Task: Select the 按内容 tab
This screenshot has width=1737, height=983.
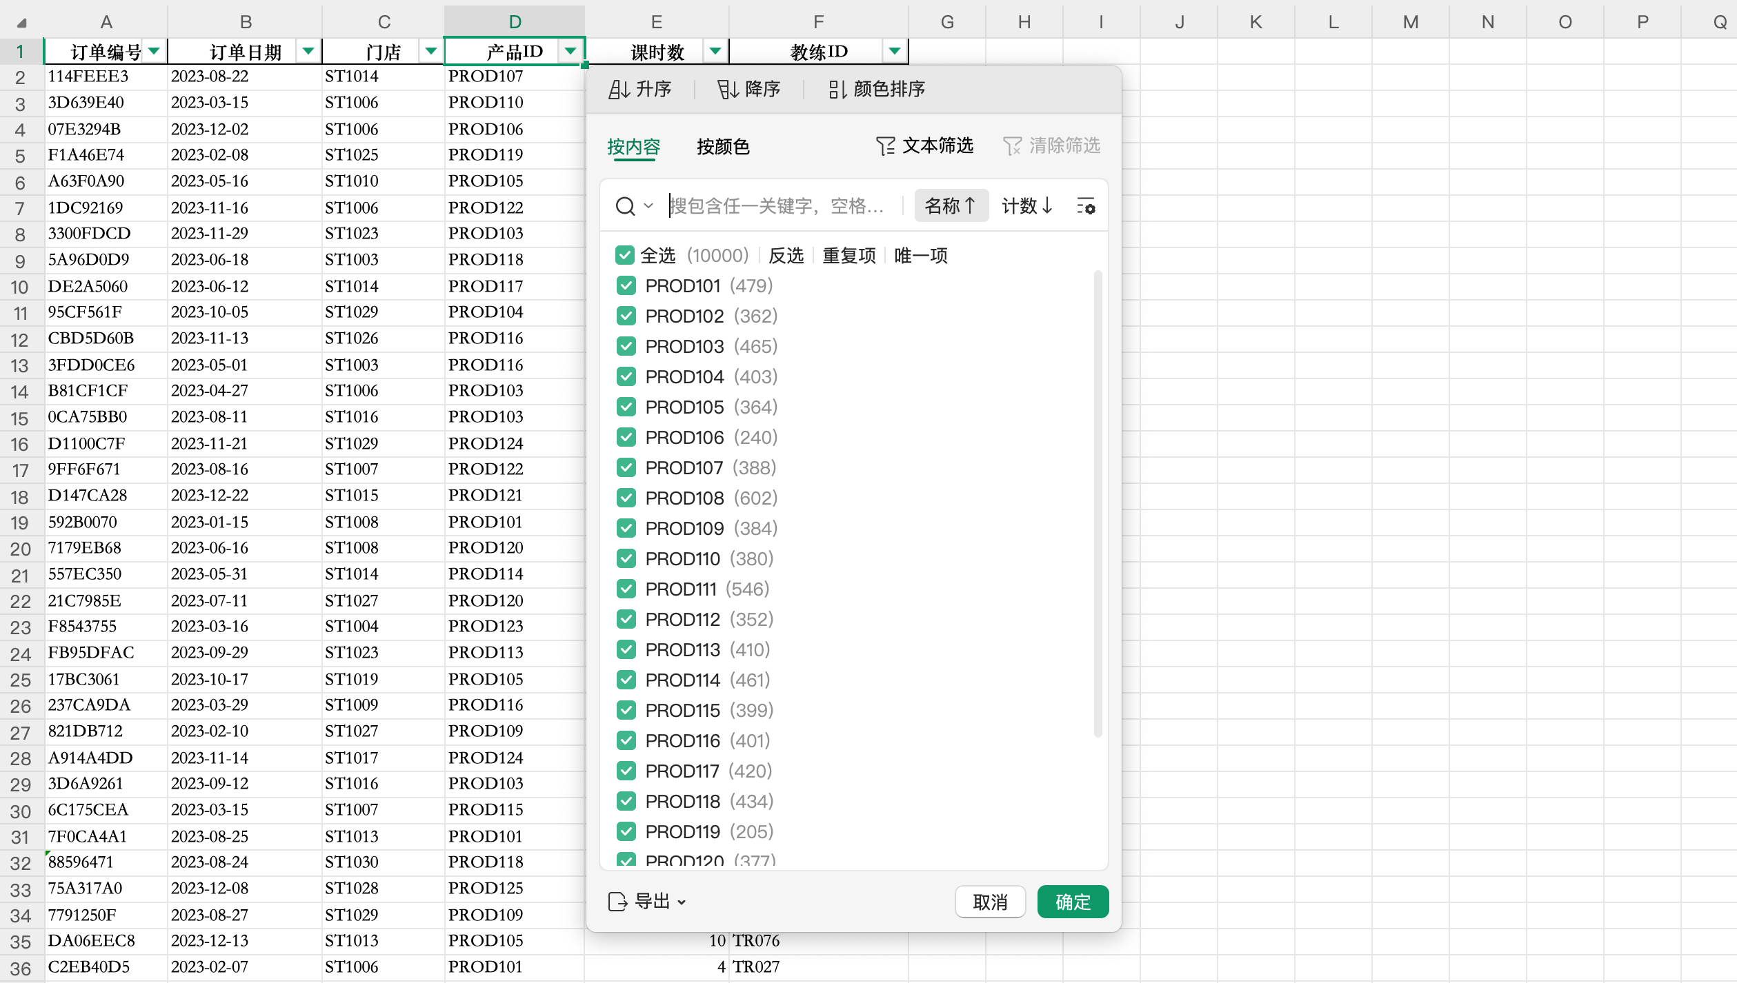Action: coord(633,147)
